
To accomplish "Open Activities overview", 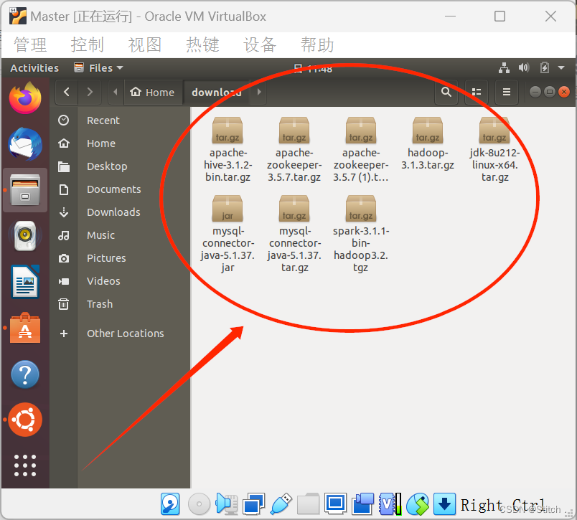I will (x=34, y=68).
